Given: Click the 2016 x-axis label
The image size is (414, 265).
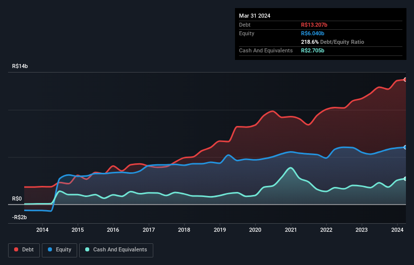Looking at the screenshot, I should pos(113,230).
